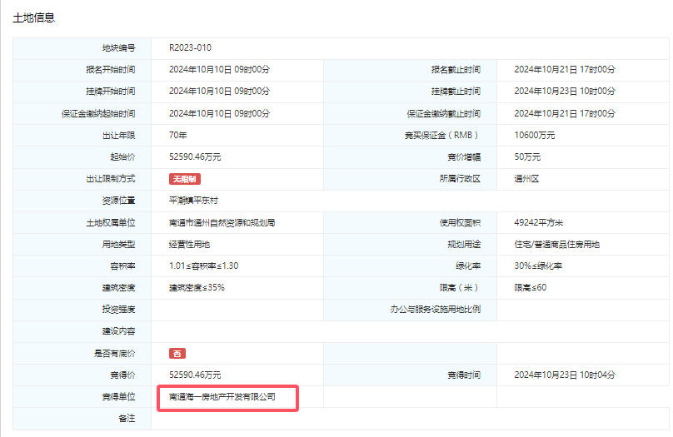Click the 保证金缴纳截止时间 label
Image resolution: width=673 pixels, height=437 pixels.
(x=444, y=114)
